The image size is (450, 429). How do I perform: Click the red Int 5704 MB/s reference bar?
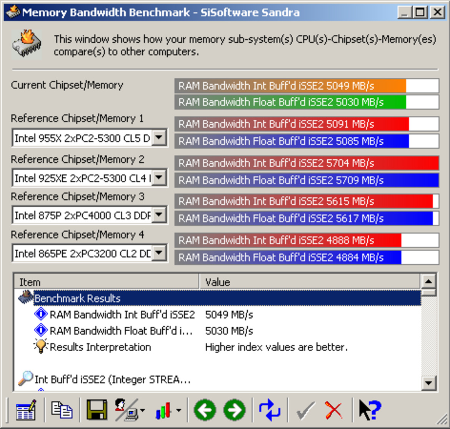coord(307,163)
